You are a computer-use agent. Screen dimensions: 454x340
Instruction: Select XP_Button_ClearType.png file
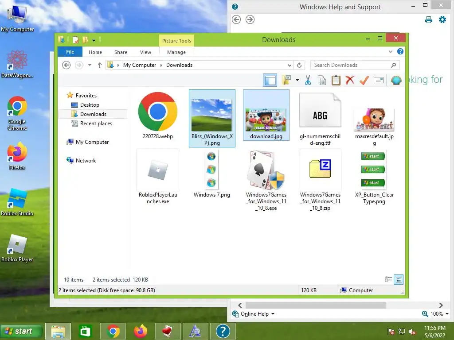pos(374,177)
